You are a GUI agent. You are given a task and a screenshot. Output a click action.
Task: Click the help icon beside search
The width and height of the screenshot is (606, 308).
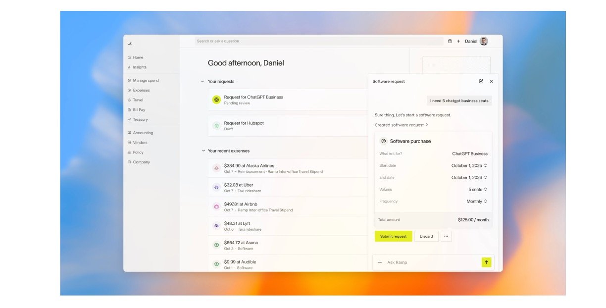(x=450, y=41)
